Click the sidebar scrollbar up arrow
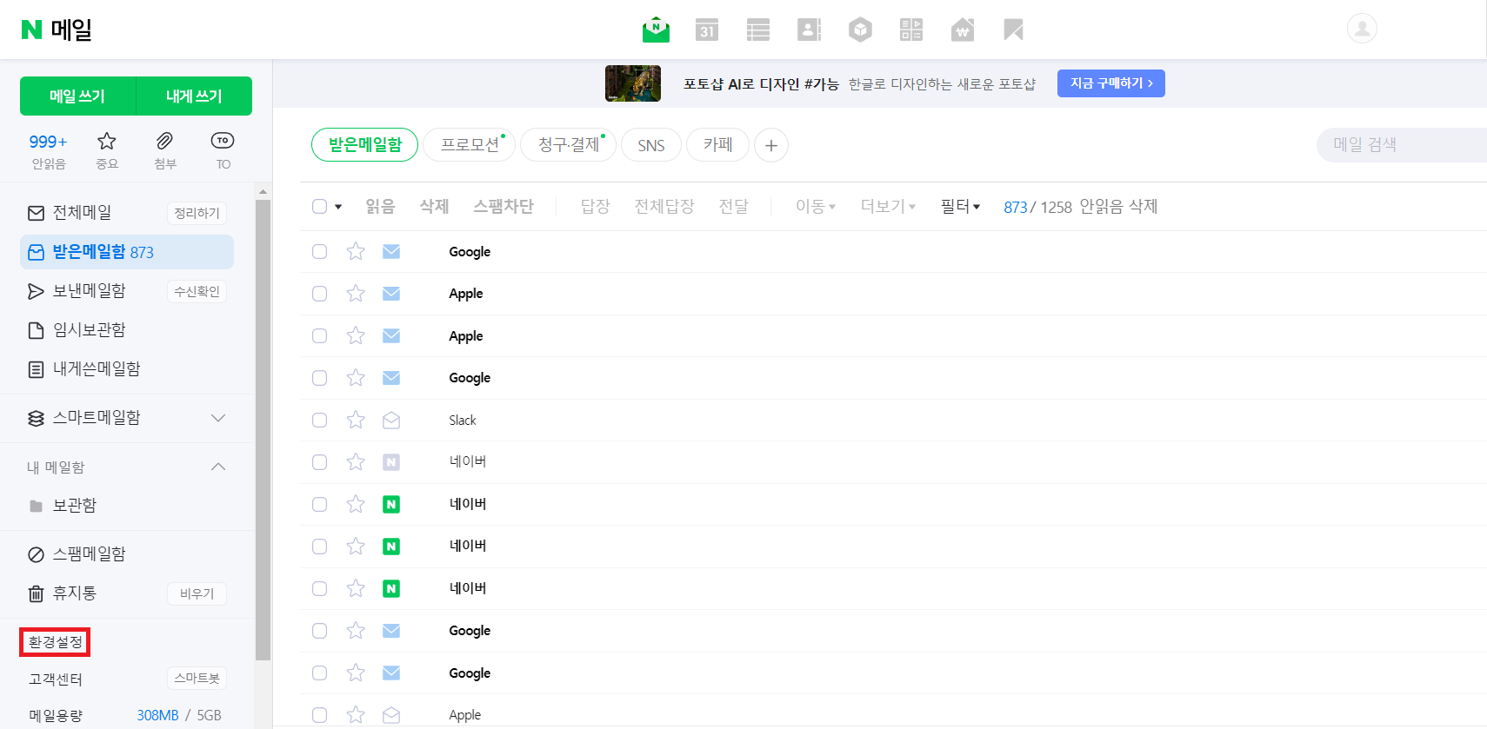1487x729 pixels. (x=263, y=191)
